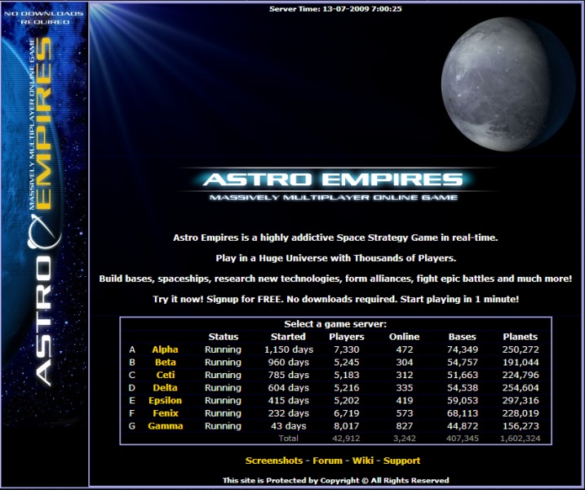Screen dimensions: 585x490
Task: Click Epsilon's online count 419
Action: click(x=405, y=400)
